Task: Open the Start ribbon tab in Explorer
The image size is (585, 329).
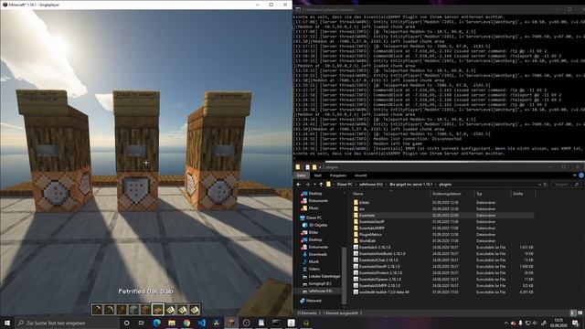Action: tap(318, 175)
